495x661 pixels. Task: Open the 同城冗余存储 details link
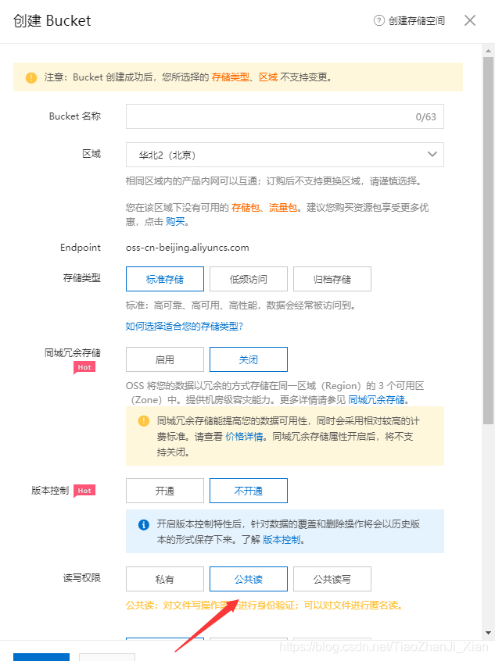(x=376, y=399)
